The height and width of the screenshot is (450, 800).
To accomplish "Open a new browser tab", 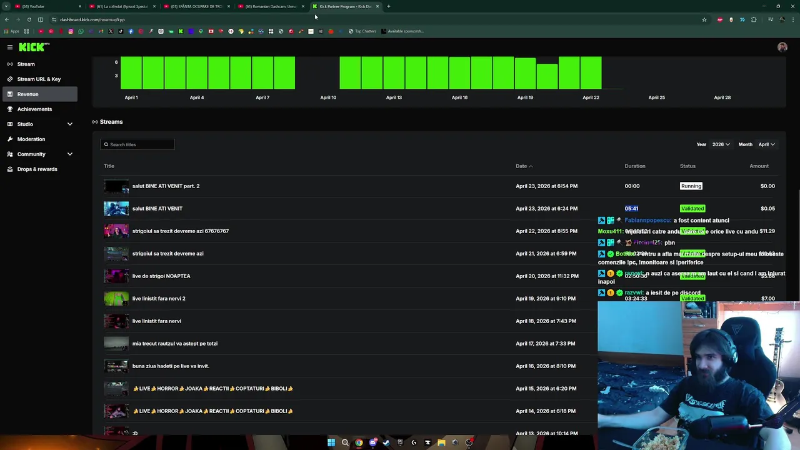I will (388, 6).
